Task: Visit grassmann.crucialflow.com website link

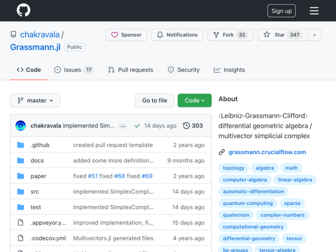Action: 267,152
